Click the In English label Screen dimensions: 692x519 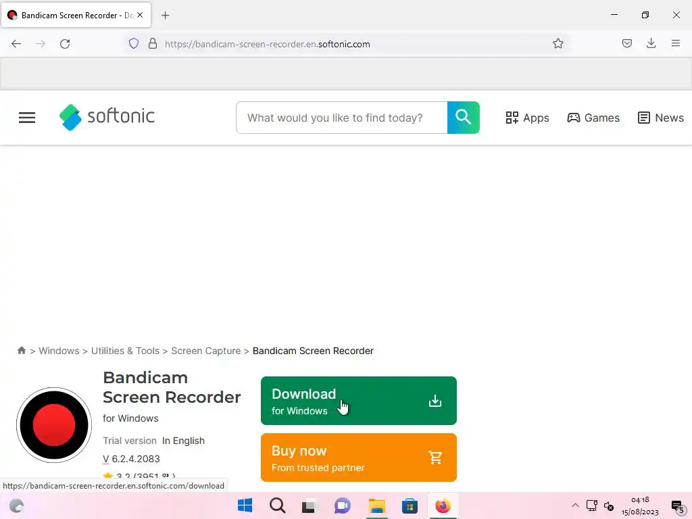(183, 441)
